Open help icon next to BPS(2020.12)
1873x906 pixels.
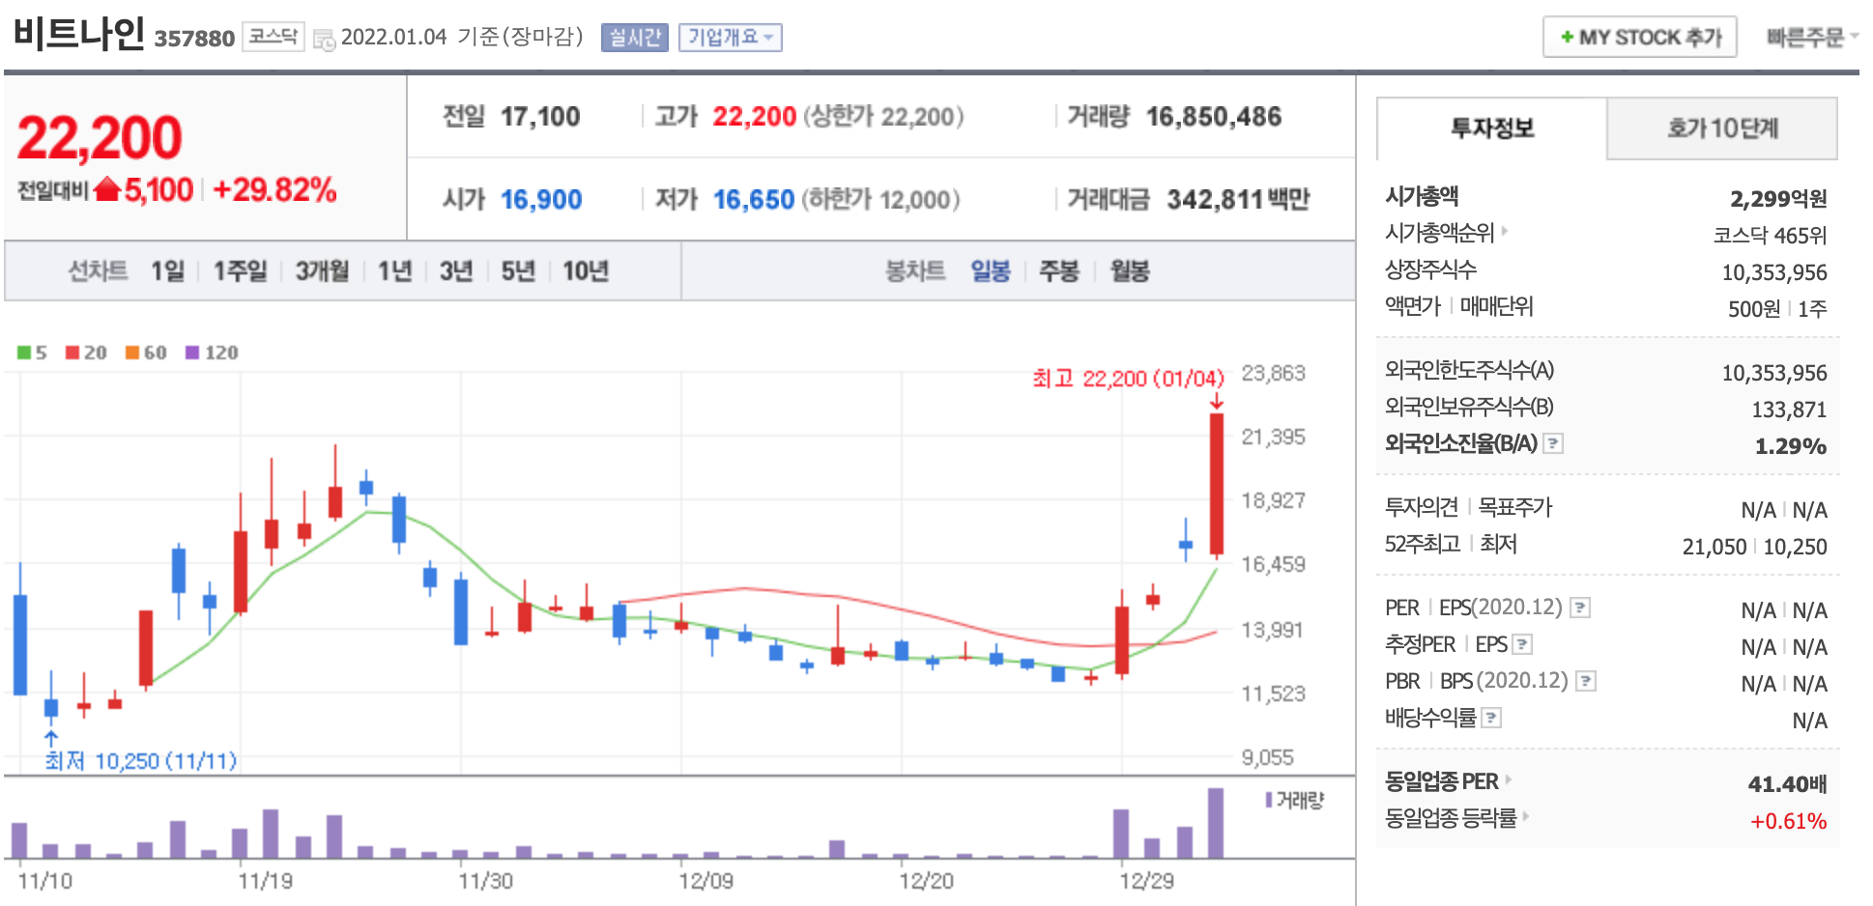coord(1586,681)
